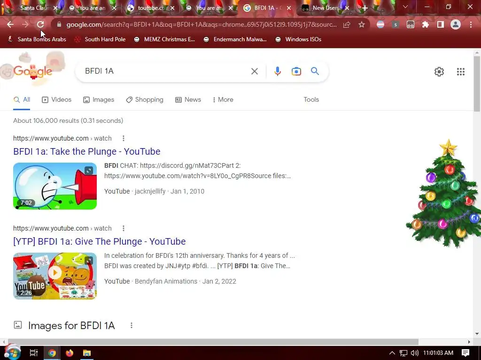This screenshot has width=481, height=360.
Task: Select the All results tab
Action: 22,100
